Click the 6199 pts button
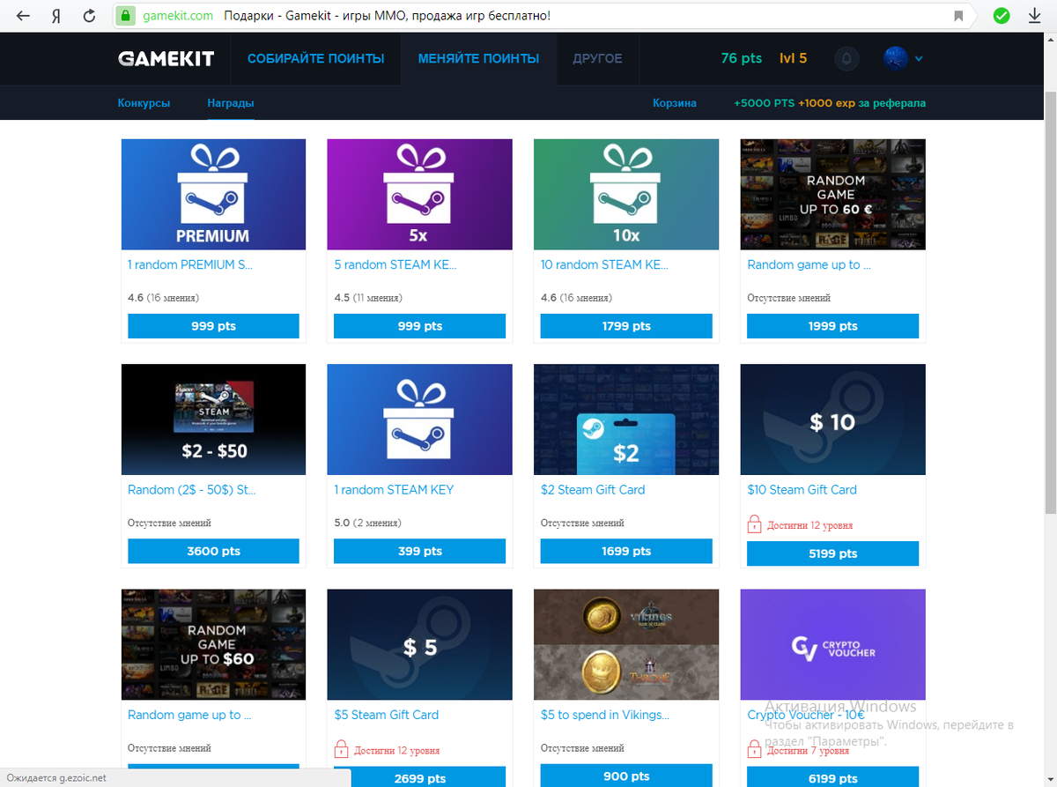Viewport: 1057px width, 787px height. click(832, 777)
